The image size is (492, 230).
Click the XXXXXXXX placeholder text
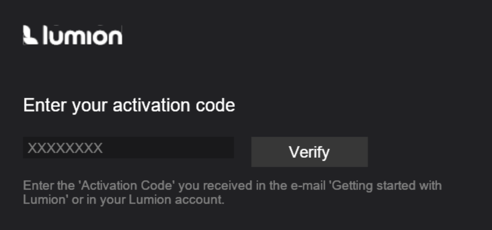click(x=65, y=148)
